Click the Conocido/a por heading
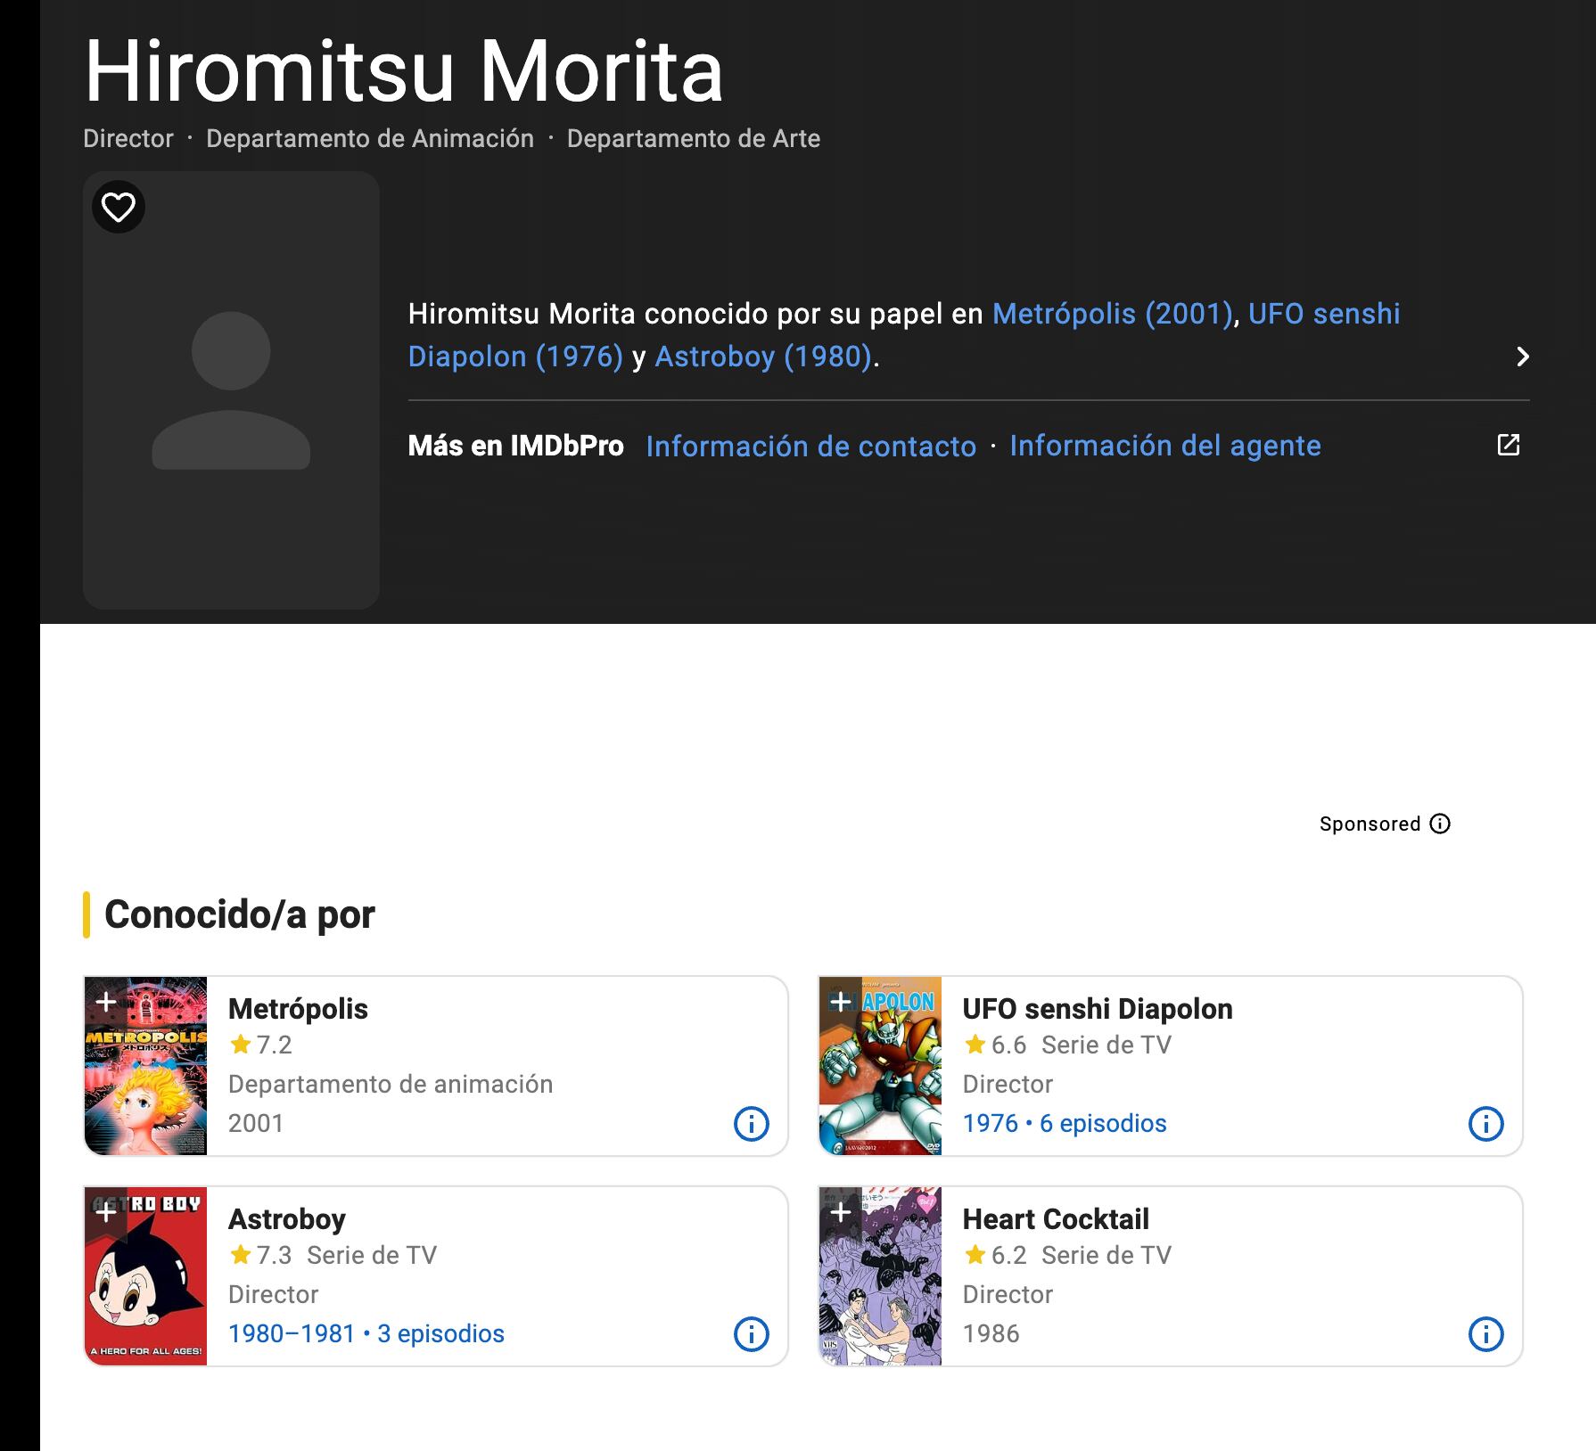This screenshot has width=1596, height=1451. (x=240, y=914)
